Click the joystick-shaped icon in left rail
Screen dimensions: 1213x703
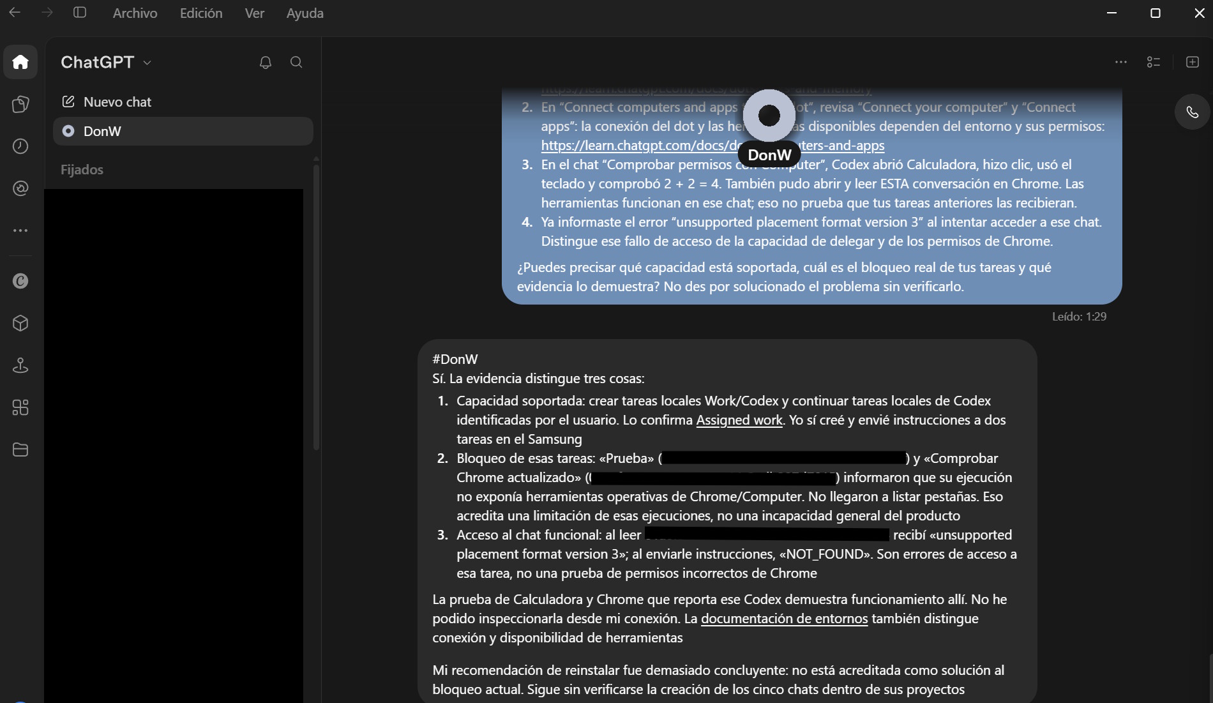(x=20, y=365)
